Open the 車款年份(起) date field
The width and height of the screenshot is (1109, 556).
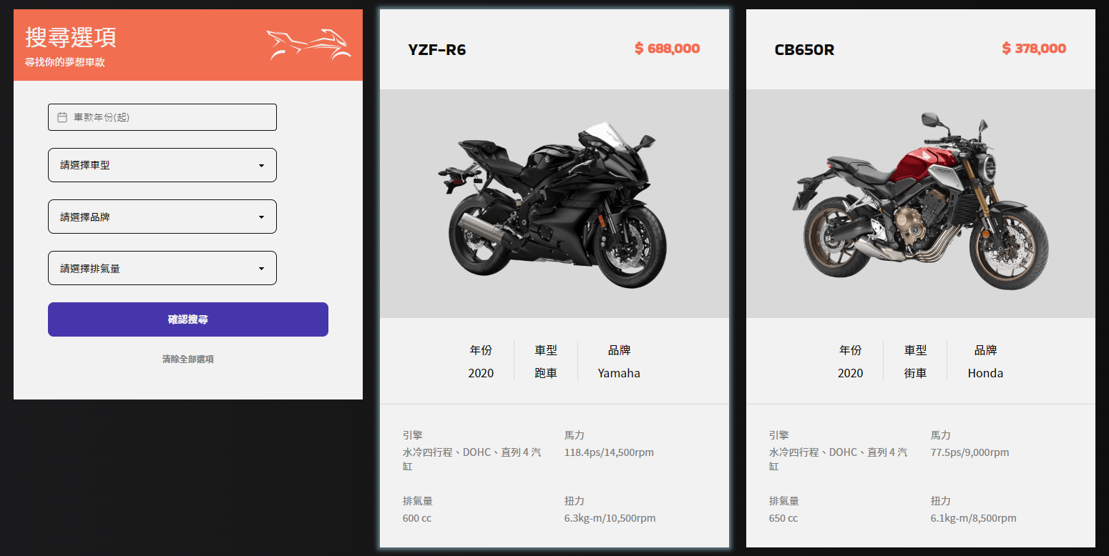pyautogui.click(x=162, y=117)
